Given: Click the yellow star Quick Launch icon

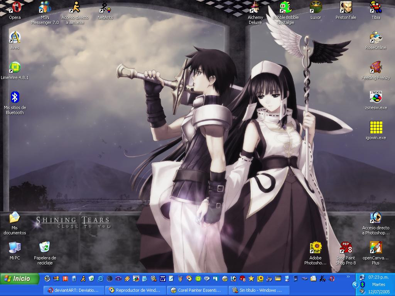Looking at the screenshot, I should tap(251, 278).
